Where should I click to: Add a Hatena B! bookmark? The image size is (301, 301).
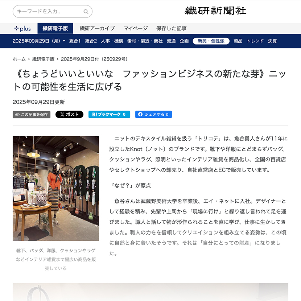point(109,114)
